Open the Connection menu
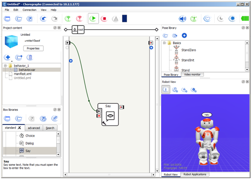This screenshot has height=180, width=251. (30, 10)
